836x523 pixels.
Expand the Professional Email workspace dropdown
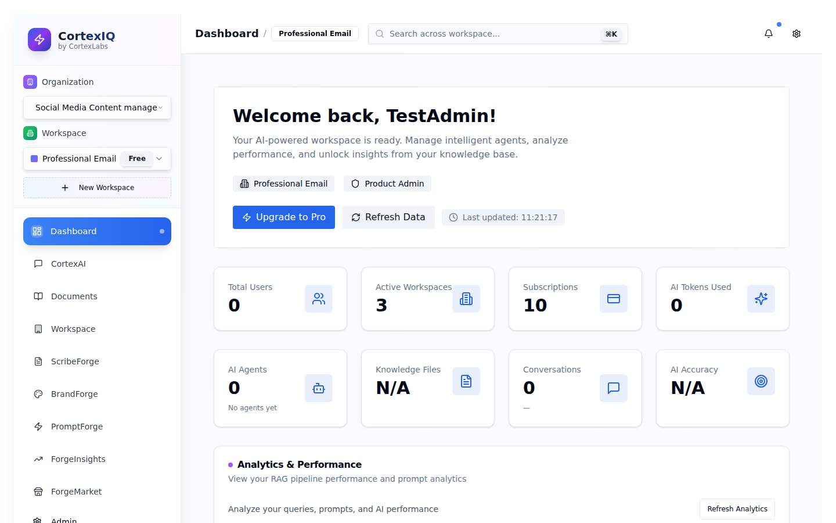tap(159, 159)
